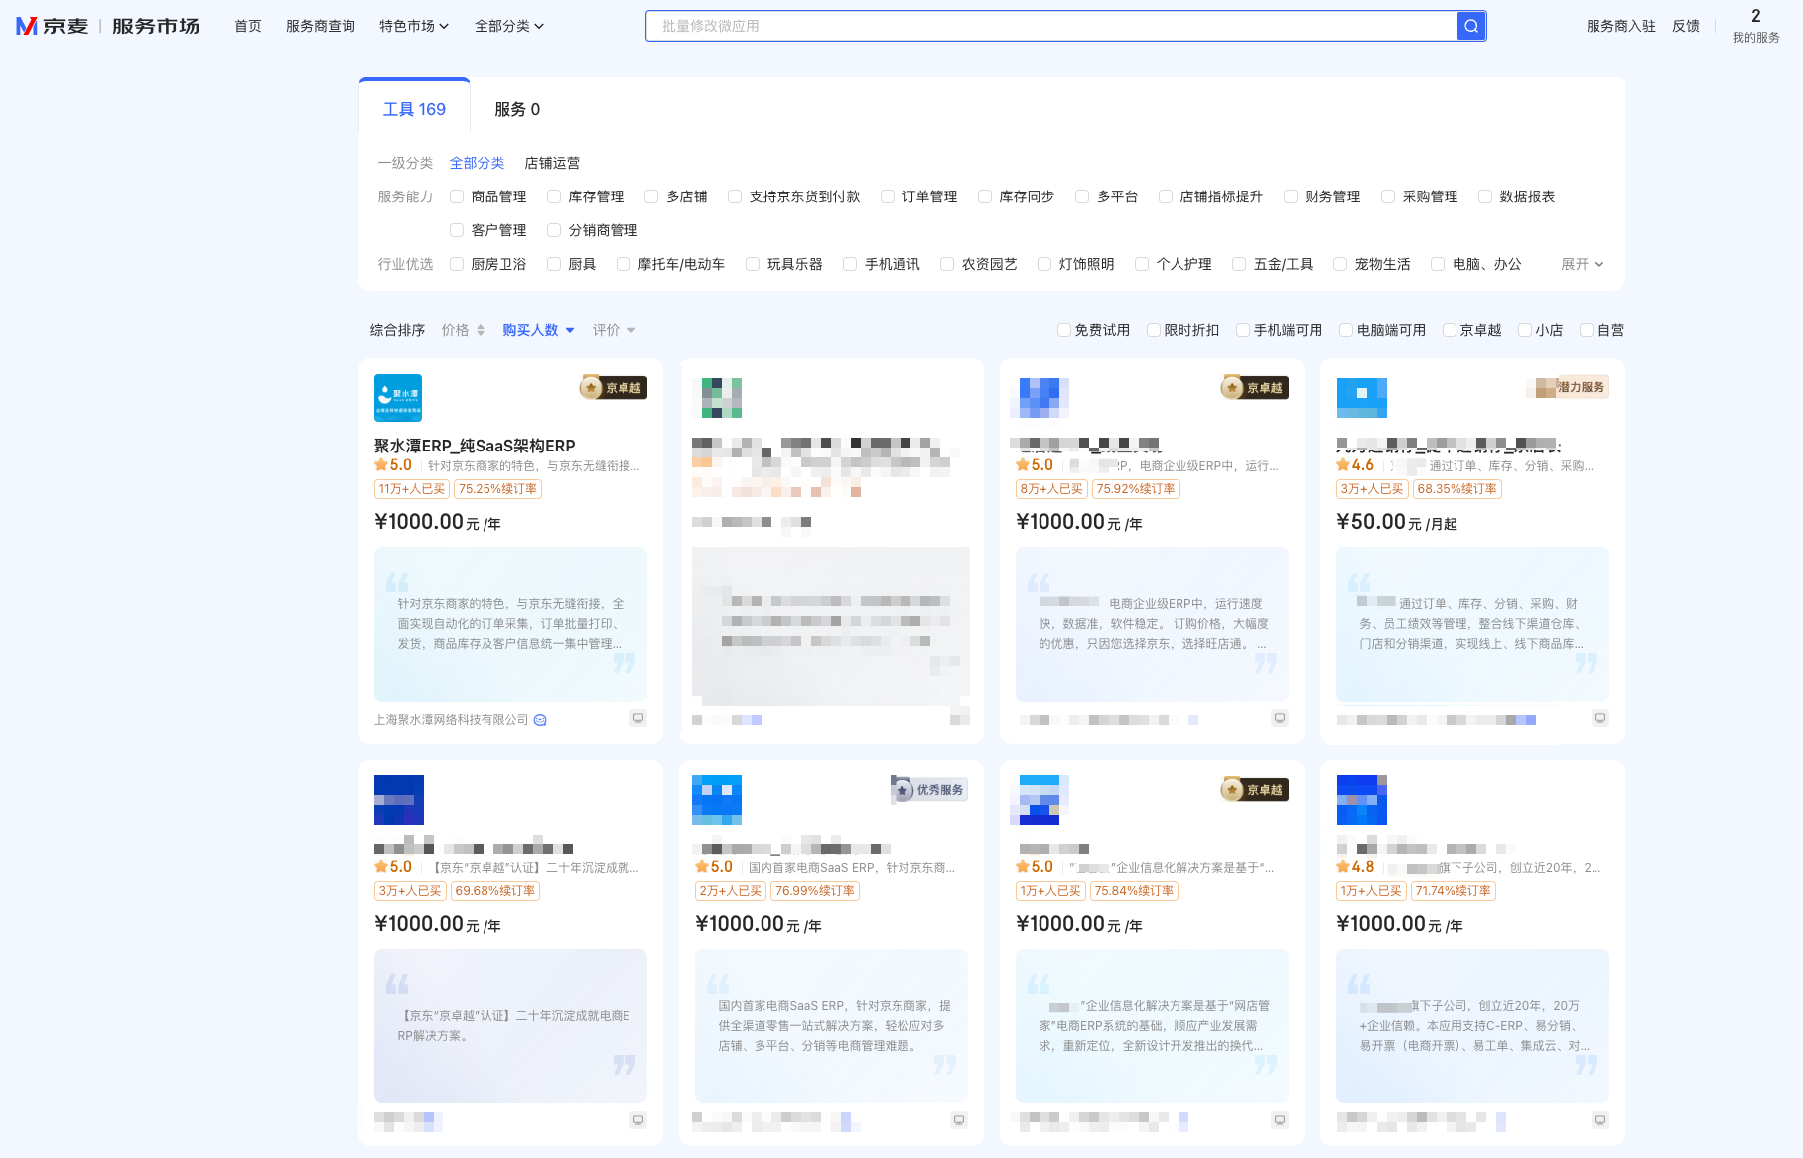1803x1158 pixels.
Task: Check the 商品管理 service capability box
Action: (457, 196)
